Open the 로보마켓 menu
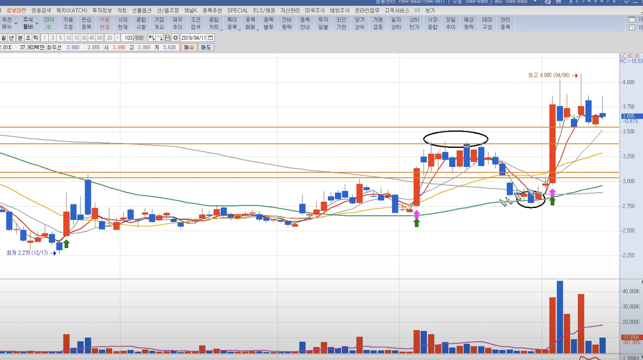Image resolution: width=643 pixels, height=360 pixels. coord(16,10)
